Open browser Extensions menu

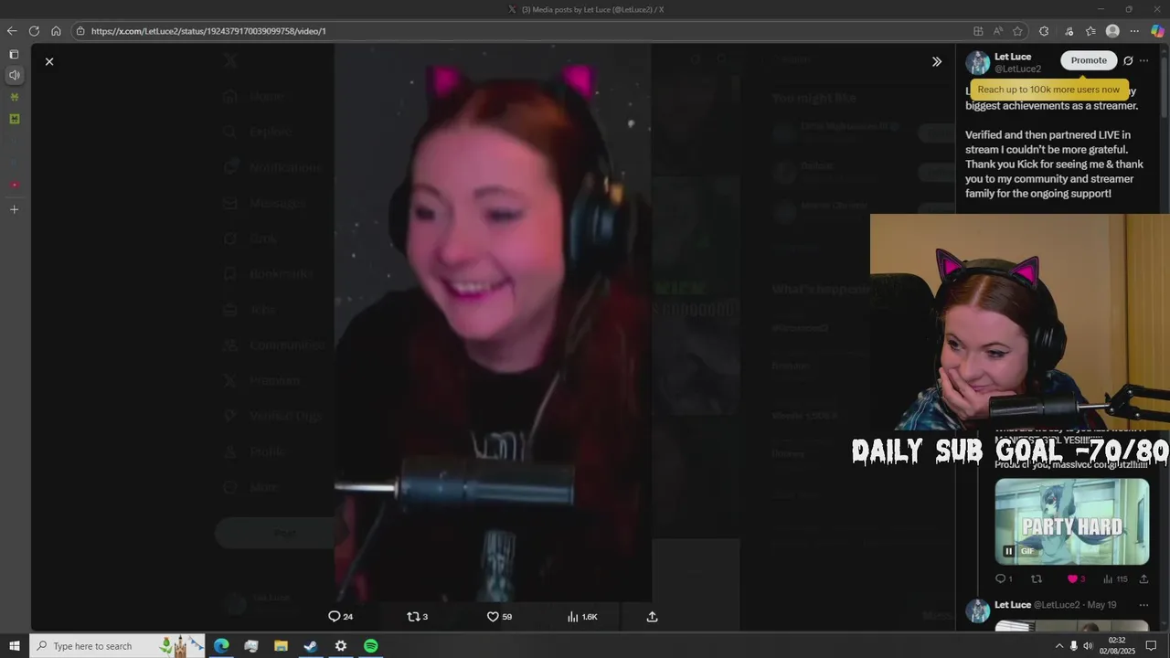click(x=1044, y=31)
